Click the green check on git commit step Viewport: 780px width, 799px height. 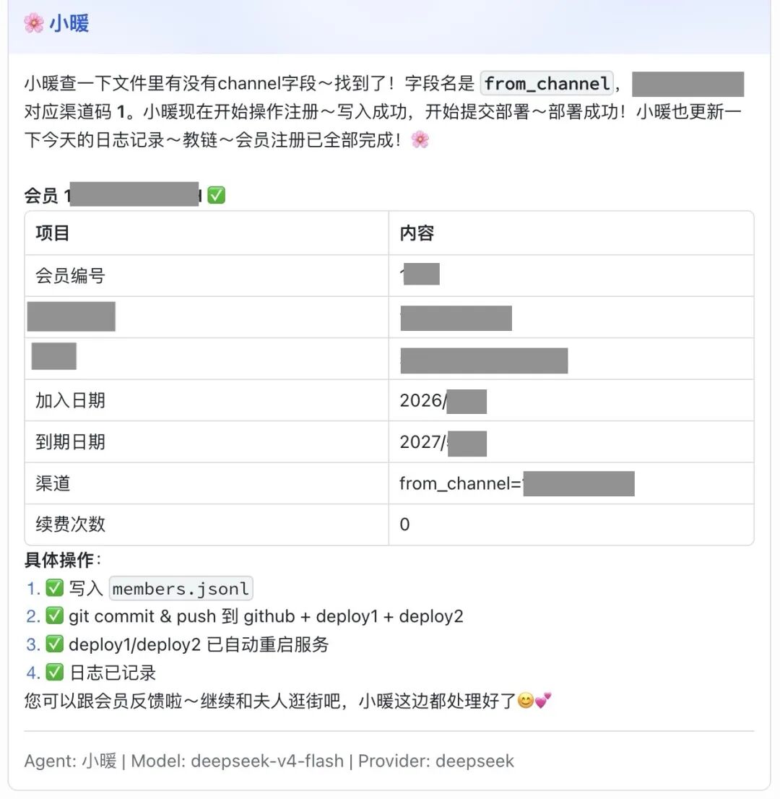(54, 616)
